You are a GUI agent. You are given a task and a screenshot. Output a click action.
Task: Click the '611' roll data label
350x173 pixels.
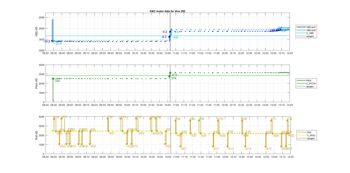pos(273,119)
